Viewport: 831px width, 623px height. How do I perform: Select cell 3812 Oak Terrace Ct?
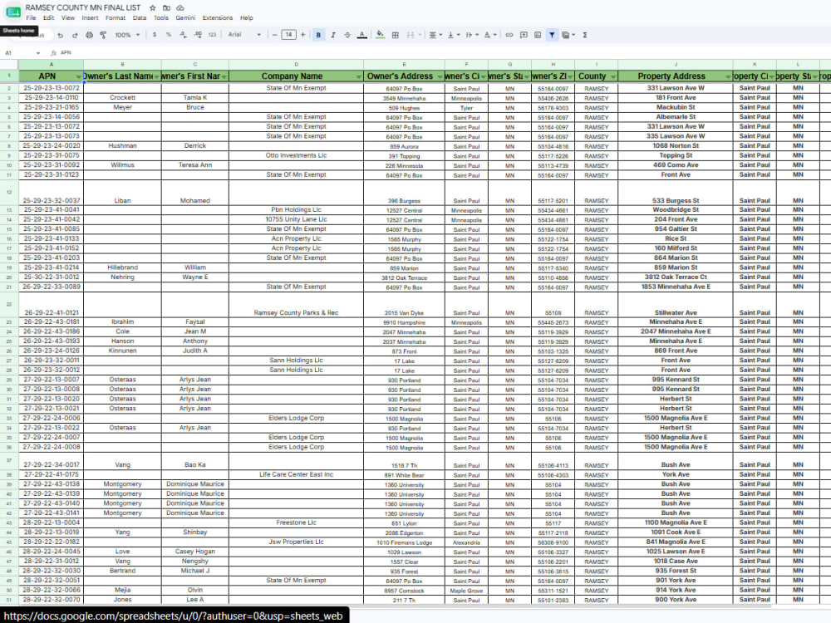[676, 277]
